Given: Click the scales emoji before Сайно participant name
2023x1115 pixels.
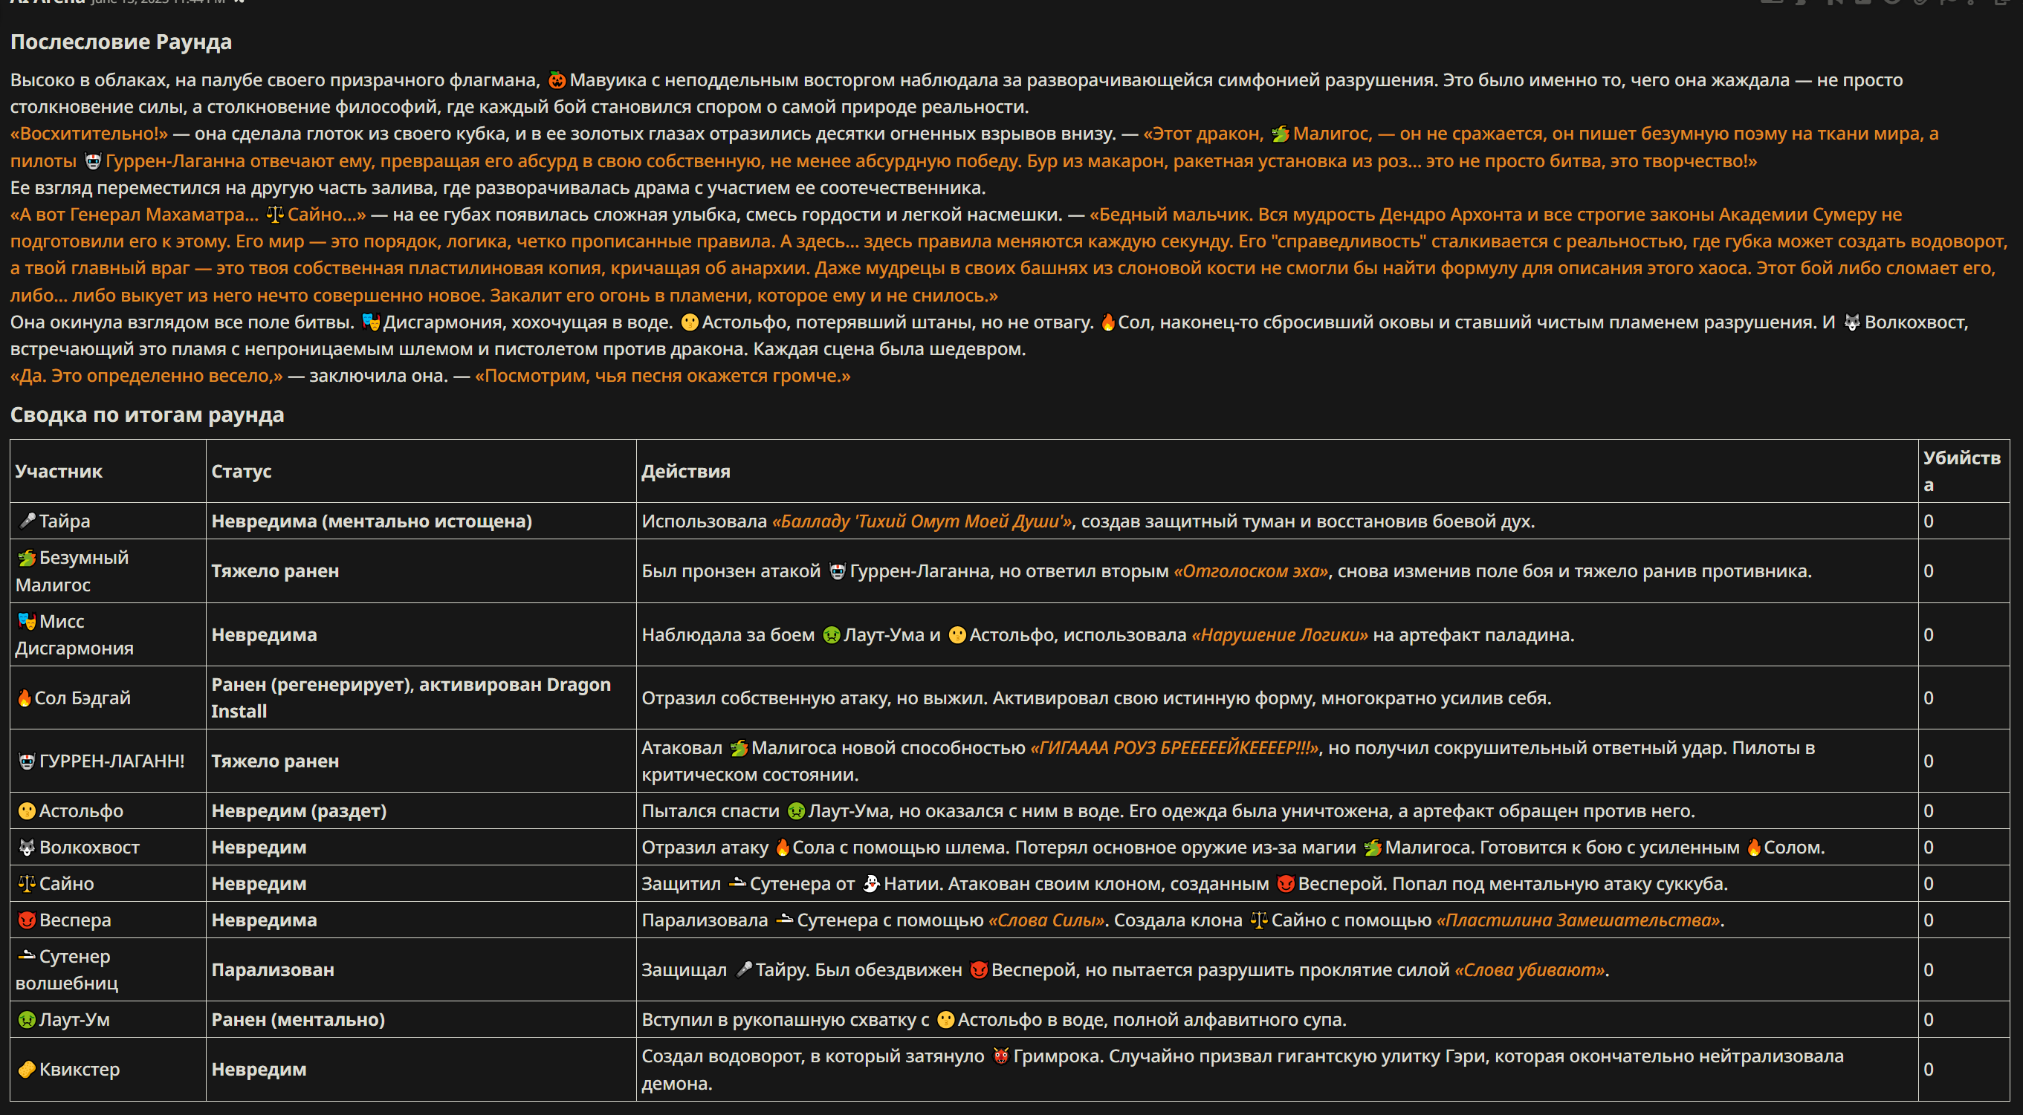Looking at the screenshot, I should [27, 883].
